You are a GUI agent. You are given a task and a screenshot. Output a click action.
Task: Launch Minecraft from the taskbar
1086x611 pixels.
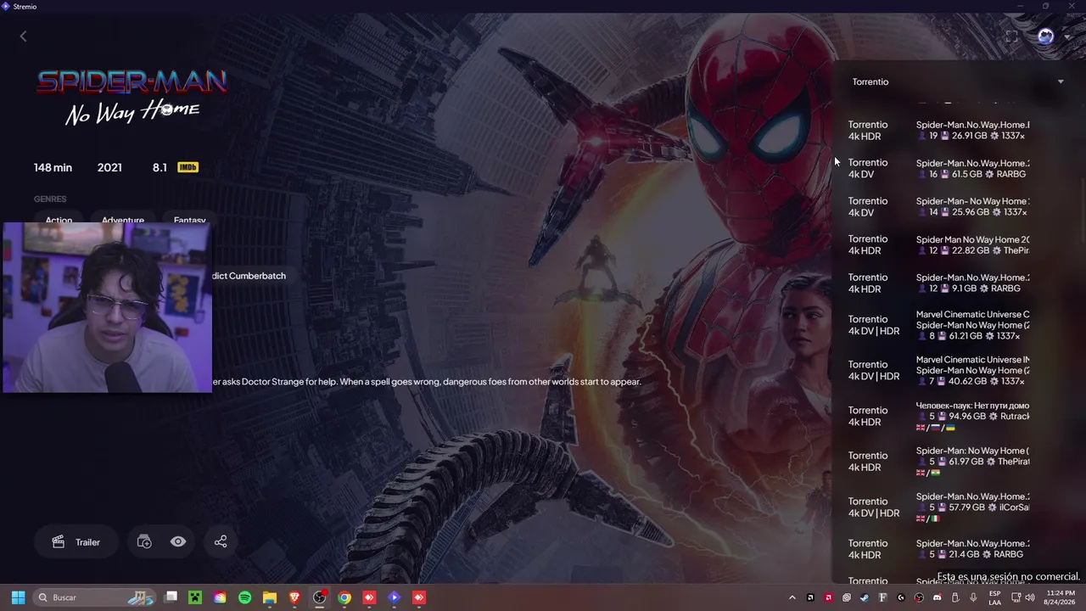pyautogui.click(x=195, y=597)
